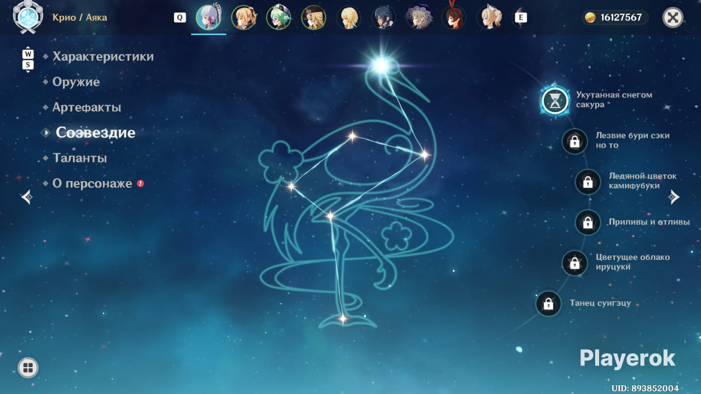This screenshot has width=701, height=394.
Task: Open the Оружие section
Action: coord(76,82)
